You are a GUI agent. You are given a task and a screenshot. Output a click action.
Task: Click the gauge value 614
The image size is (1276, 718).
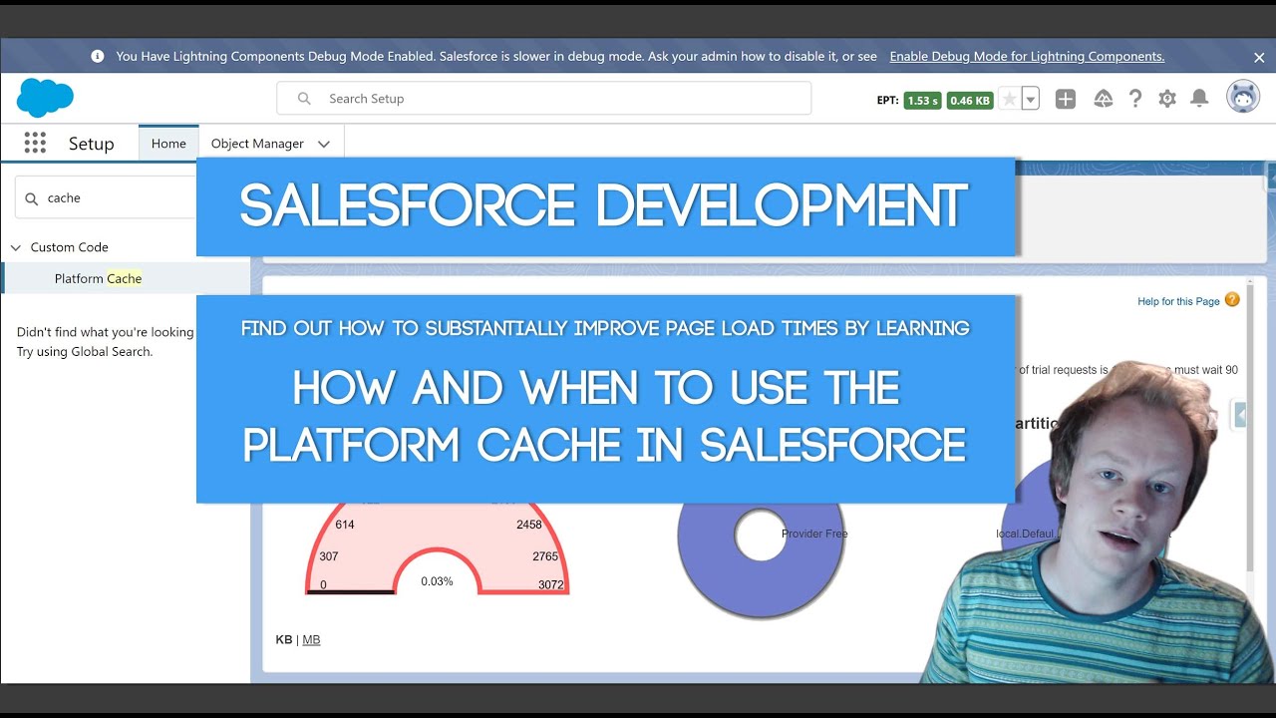pyautogui.click(x=345, y=525)
